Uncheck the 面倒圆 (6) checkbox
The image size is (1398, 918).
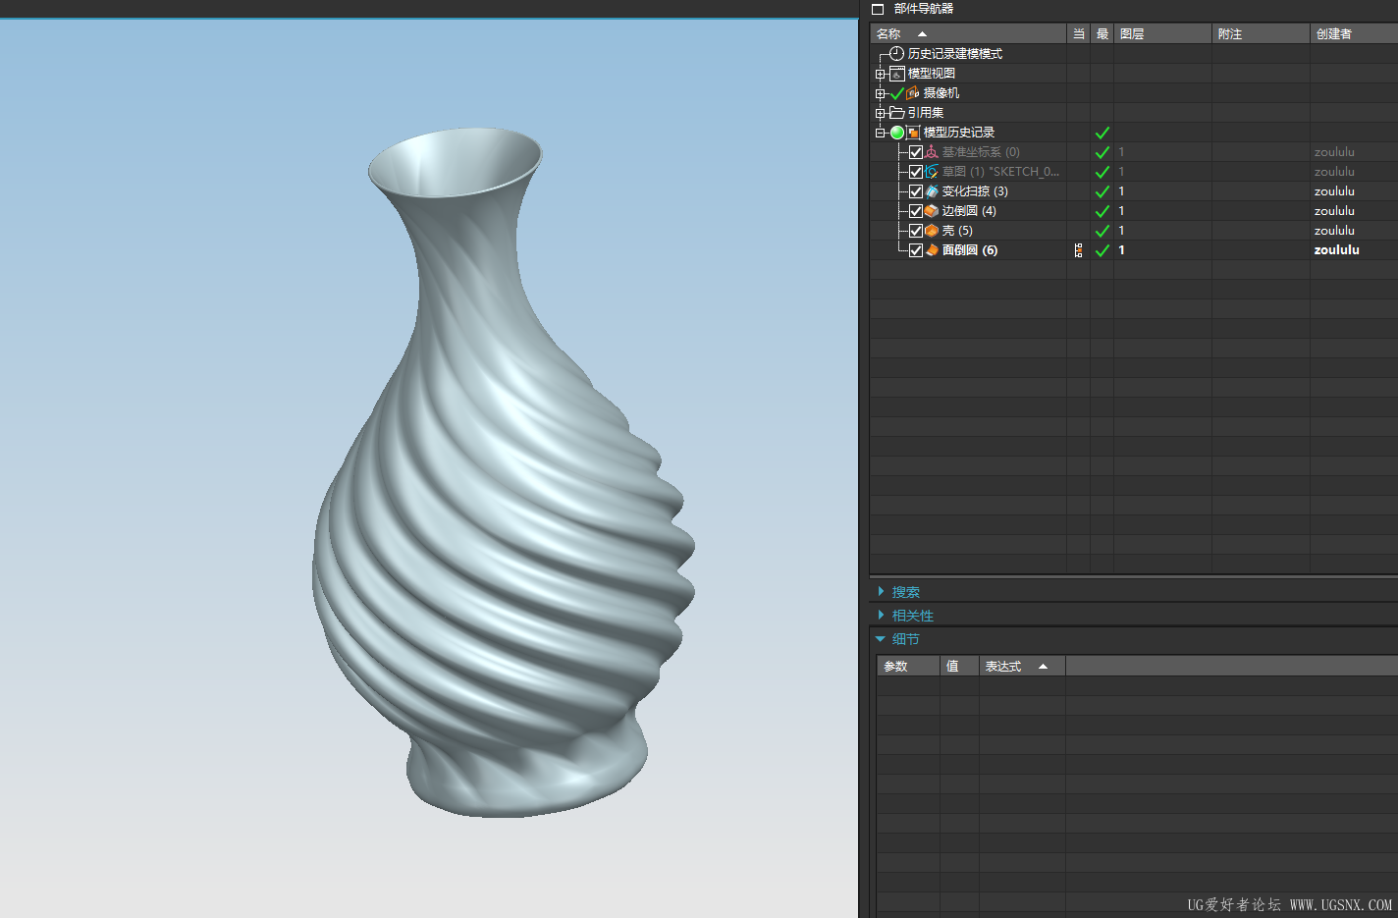(916, 250)
